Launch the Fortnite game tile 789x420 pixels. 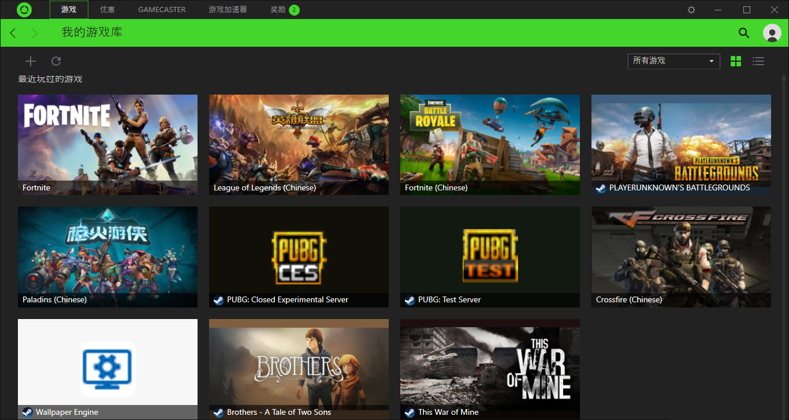pos(107,145)
